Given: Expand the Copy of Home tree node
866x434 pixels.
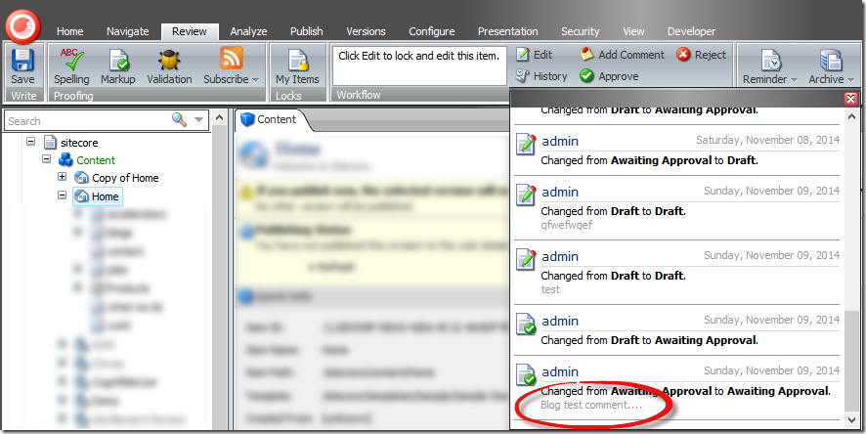Looking at the screenshot, I should click(x=63, y=178).
